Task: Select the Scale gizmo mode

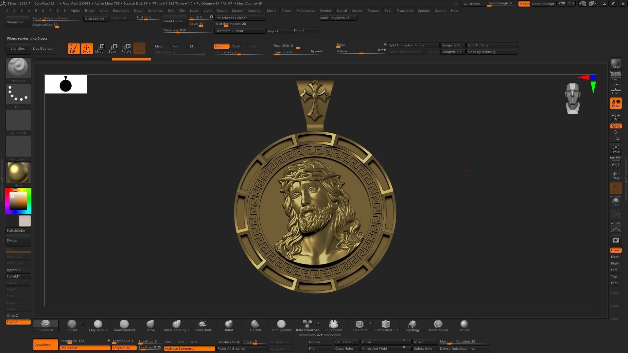Action: [113, 48]
